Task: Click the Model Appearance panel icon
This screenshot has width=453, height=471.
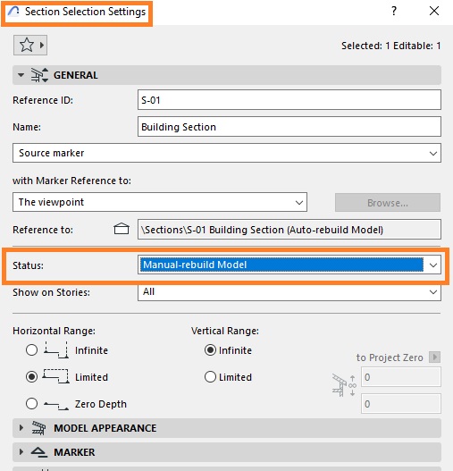Action: pyautogui.click(x=39, y=428)
